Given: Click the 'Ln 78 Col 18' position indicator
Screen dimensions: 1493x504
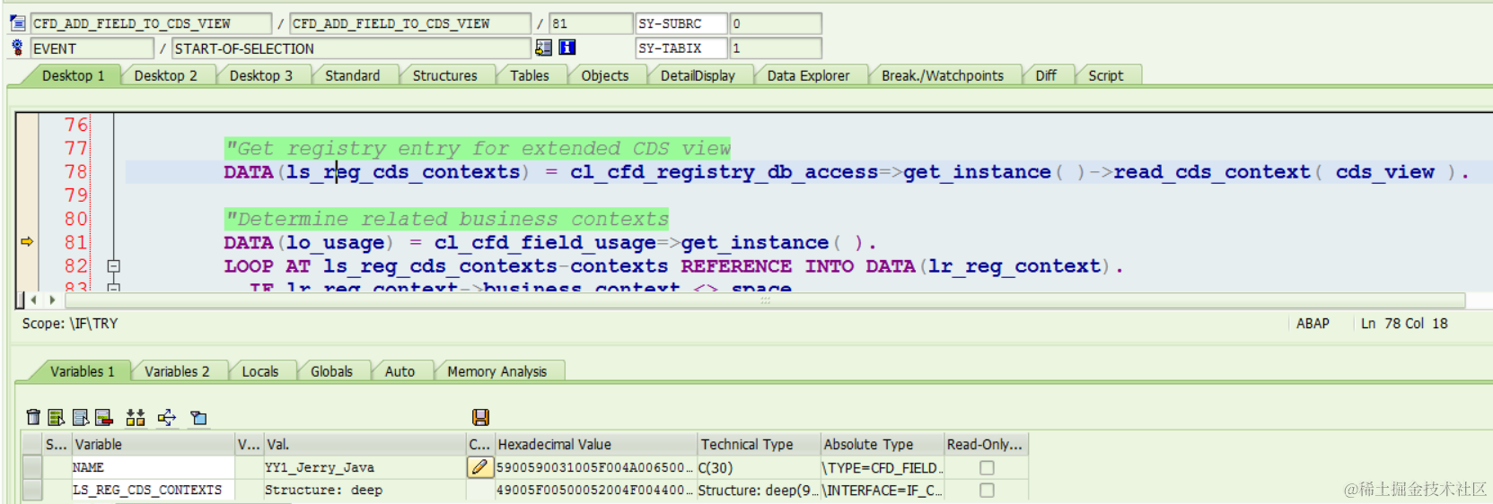Looking at the screenshot, I should point(1404,324).
